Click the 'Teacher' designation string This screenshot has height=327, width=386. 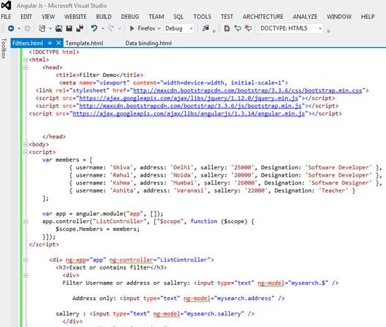(334, 190)
